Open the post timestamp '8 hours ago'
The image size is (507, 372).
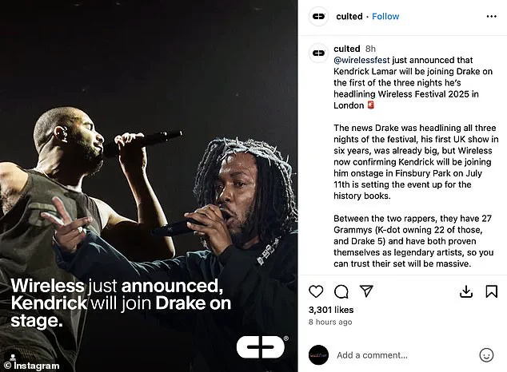pyautogui.click(x=330, y=322)
